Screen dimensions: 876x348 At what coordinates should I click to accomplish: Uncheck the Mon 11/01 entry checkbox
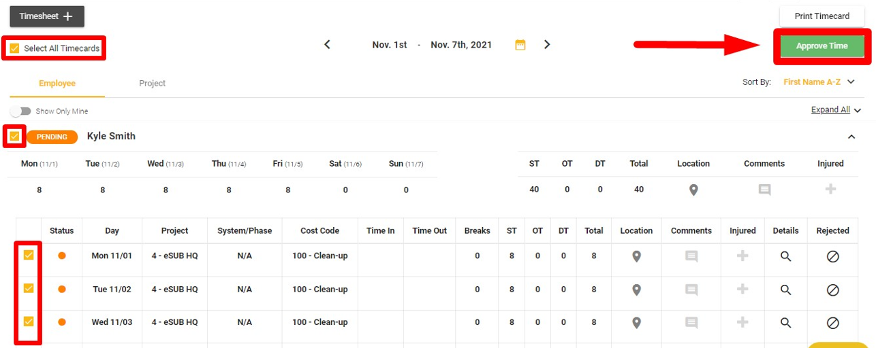pyautogui.click(x=29, y=256)
